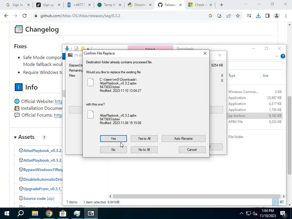Switch to Microsoft Check tab
The image size is (292, 219).
[x=200, y=5]
